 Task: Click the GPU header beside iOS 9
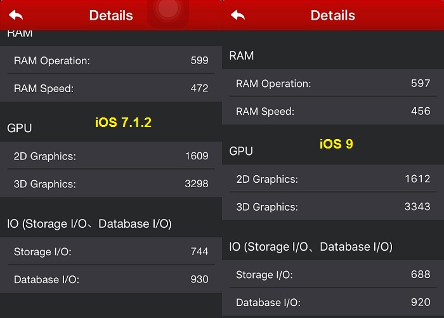tap(241, 151)
